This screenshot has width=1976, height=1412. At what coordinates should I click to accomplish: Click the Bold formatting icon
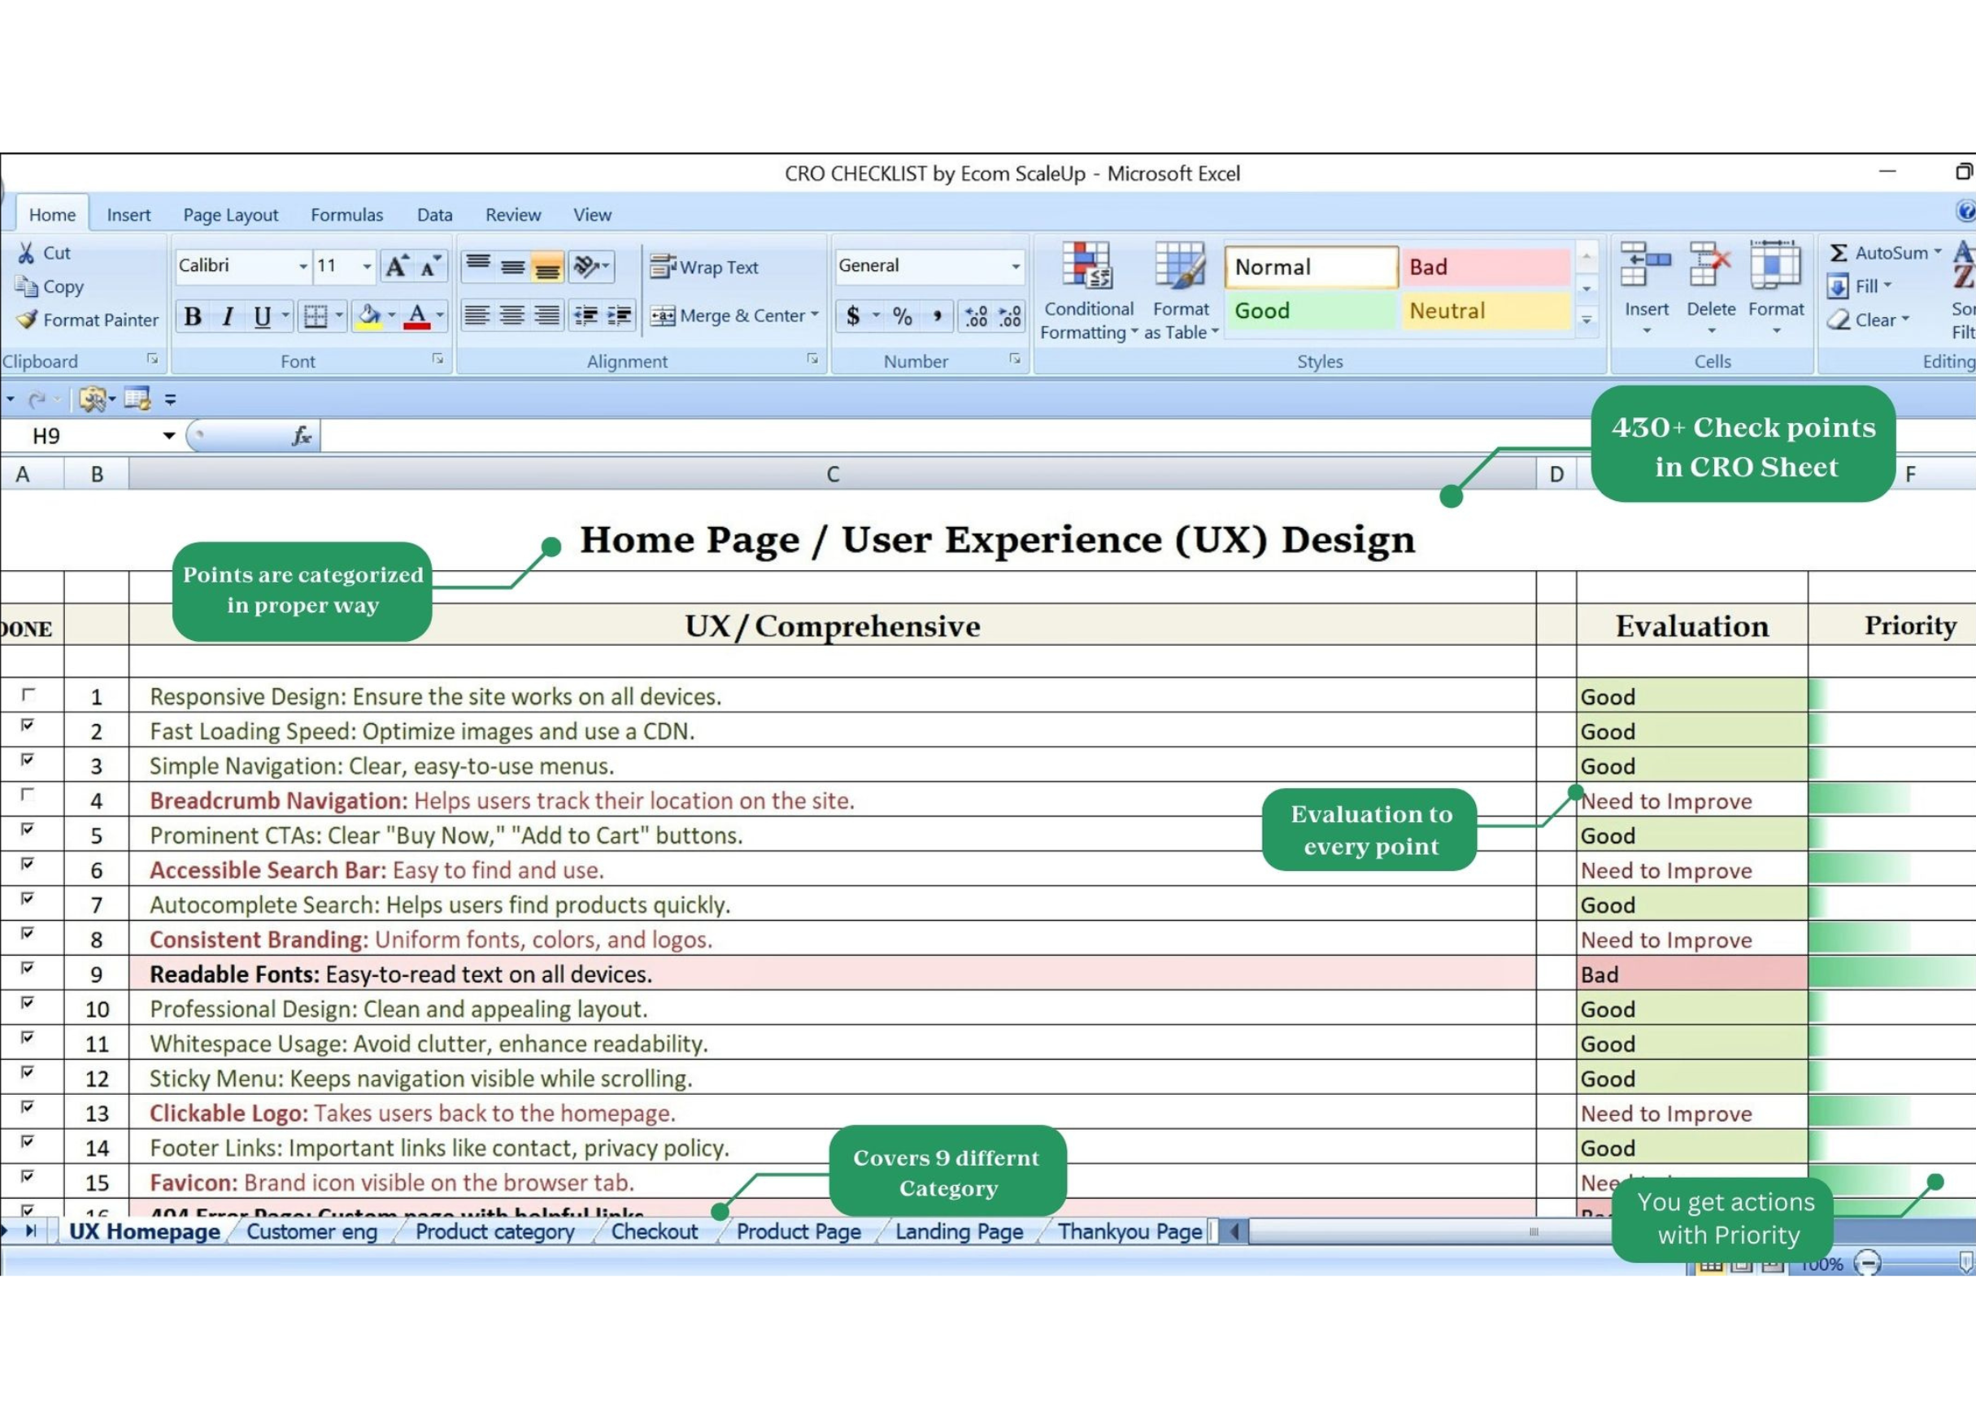point(193,316)
